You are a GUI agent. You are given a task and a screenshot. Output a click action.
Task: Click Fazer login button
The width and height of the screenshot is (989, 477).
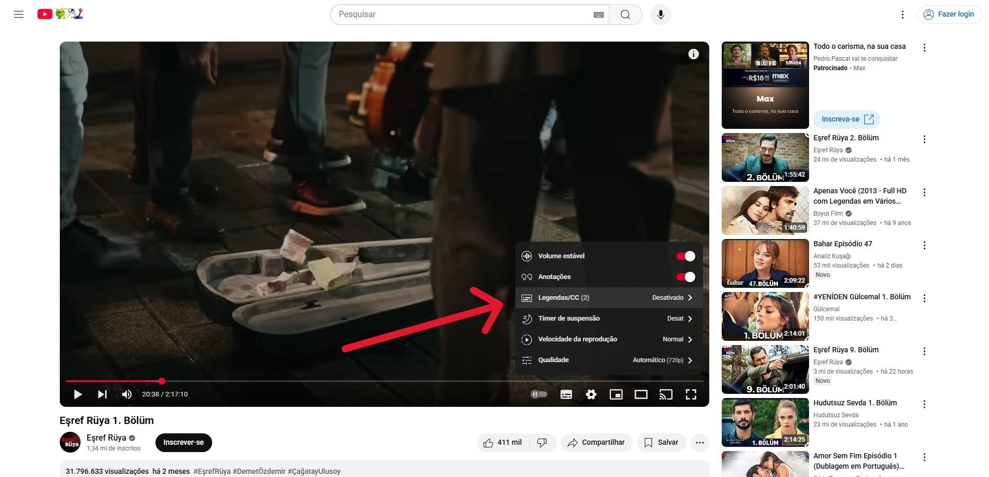(x=949, y=15)
